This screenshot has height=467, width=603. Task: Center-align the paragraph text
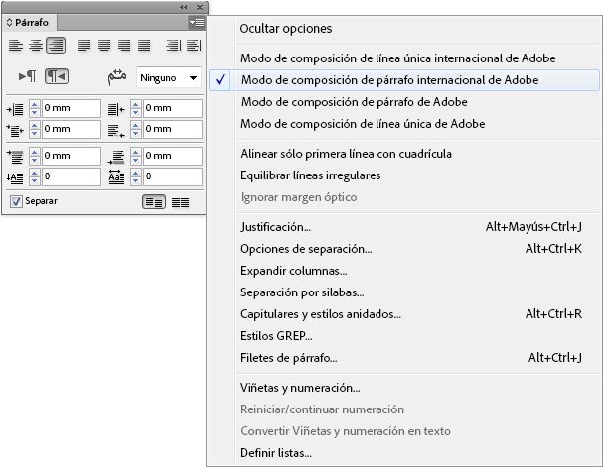[36, 46]
